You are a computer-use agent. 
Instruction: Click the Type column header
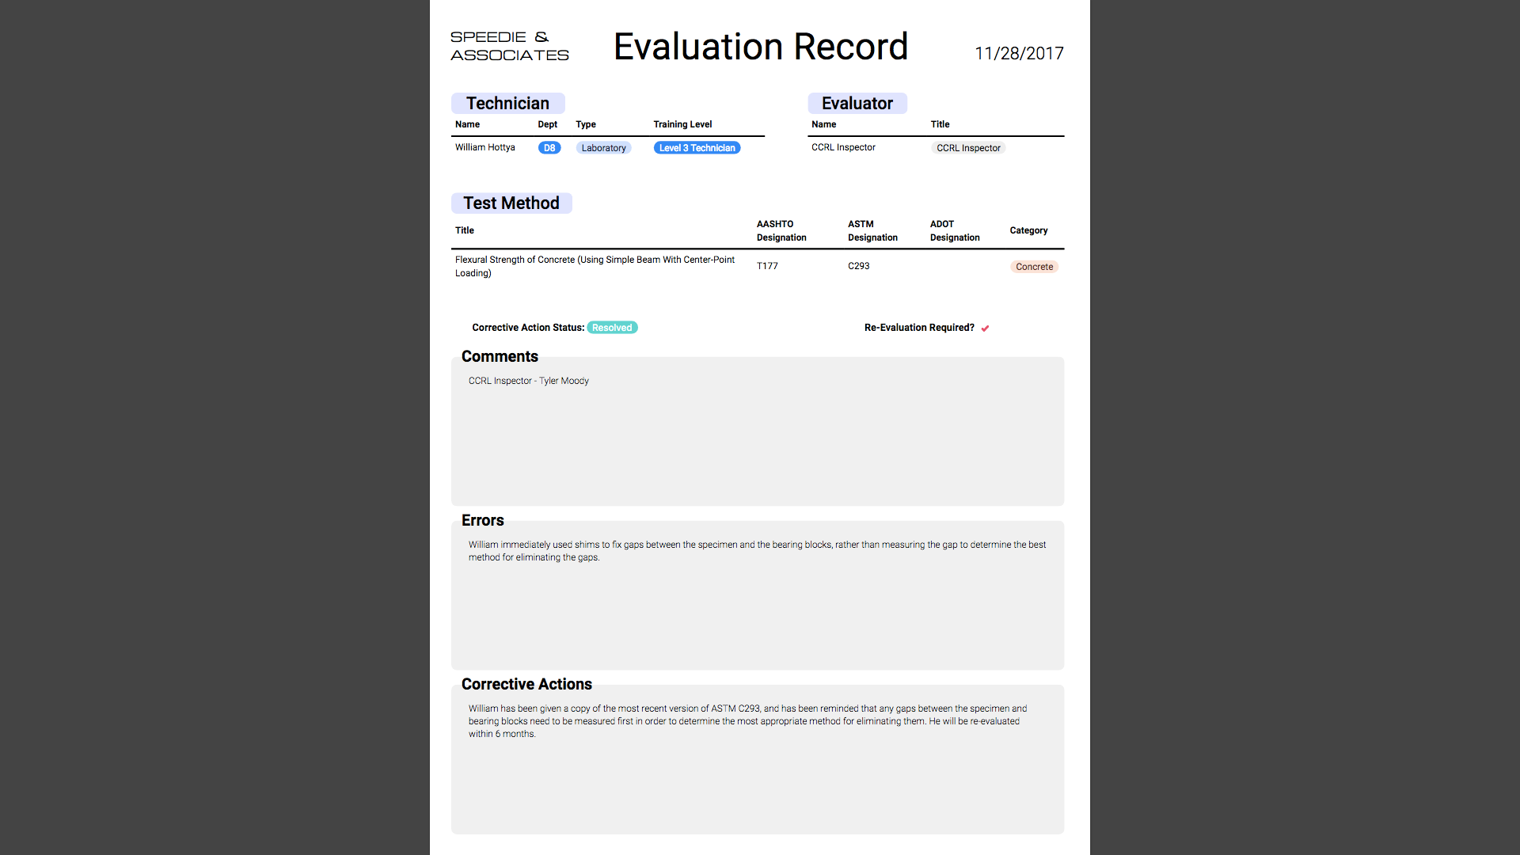coord(586,124)
